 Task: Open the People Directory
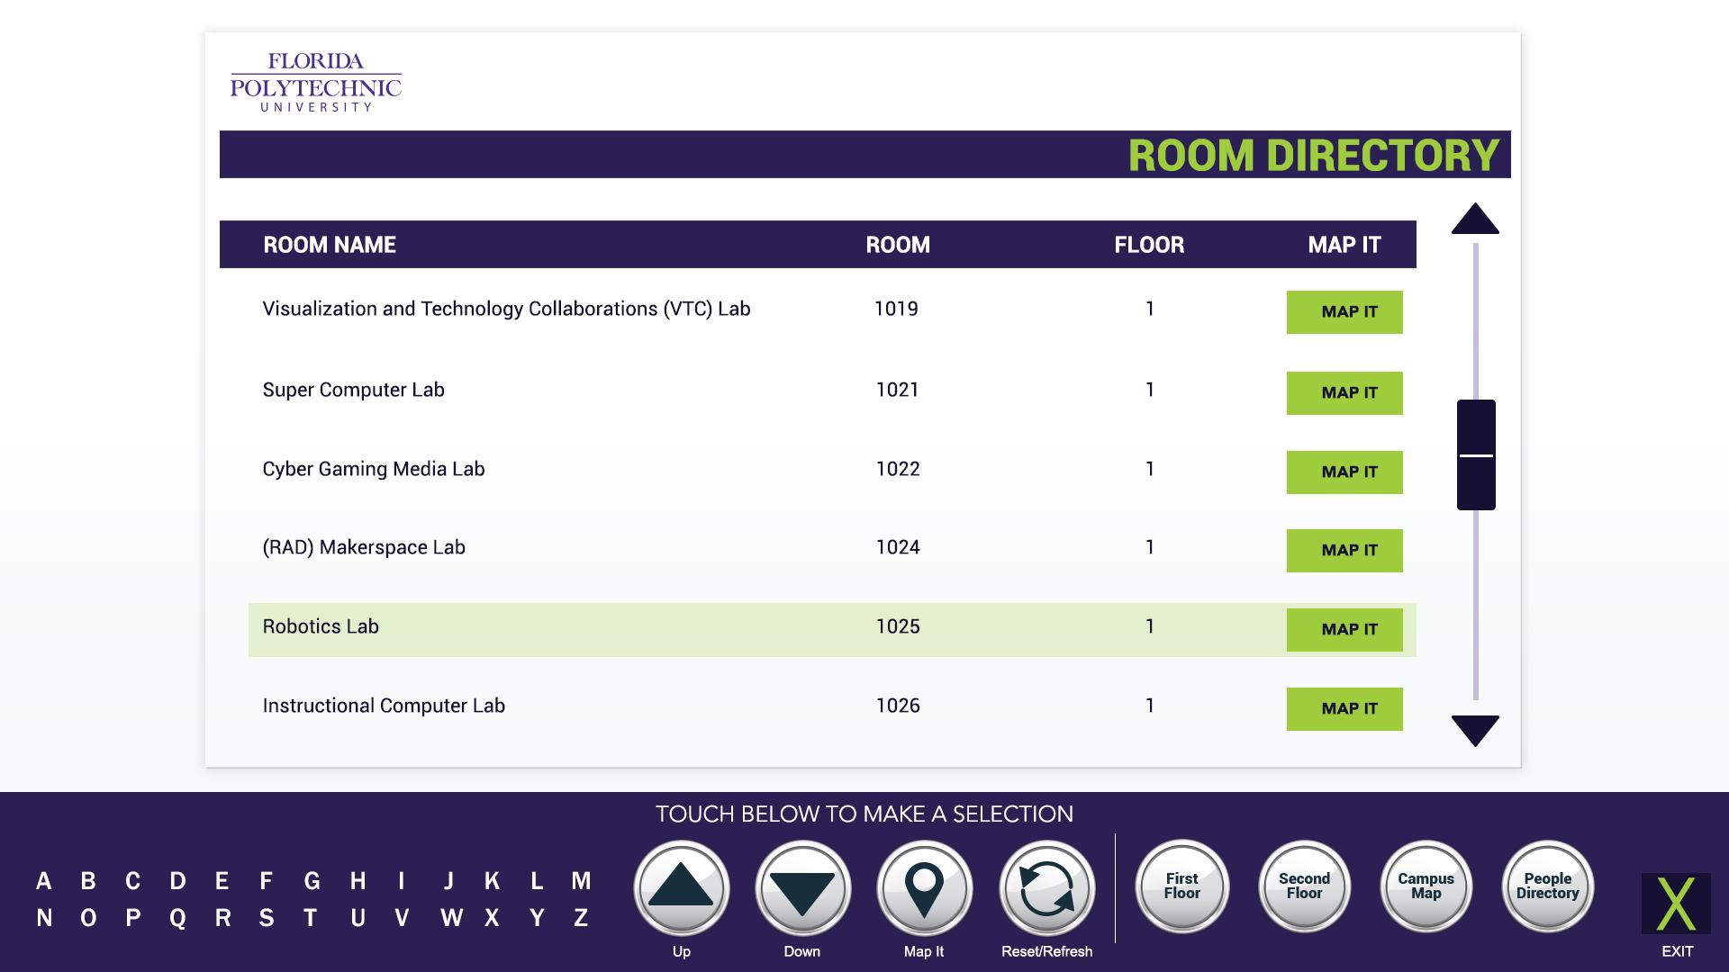point(1547,886)
